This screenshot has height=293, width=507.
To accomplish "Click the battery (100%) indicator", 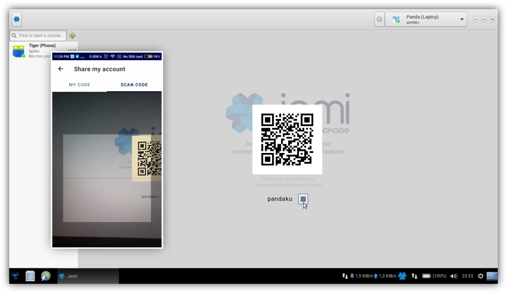I will pyautogui.click(x=434, y=276).
